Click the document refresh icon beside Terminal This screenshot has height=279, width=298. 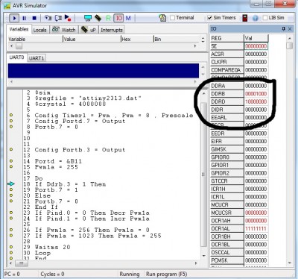click(162, 18)
